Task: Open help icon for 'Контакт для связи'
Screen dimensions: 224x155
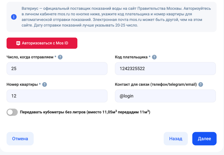Action: 201,85
